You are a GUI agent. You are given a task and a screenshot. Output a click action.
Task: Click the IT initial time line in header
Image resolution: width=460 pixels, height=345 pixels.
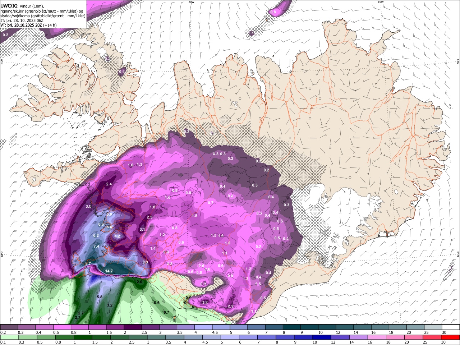click(x=22, y=20)
